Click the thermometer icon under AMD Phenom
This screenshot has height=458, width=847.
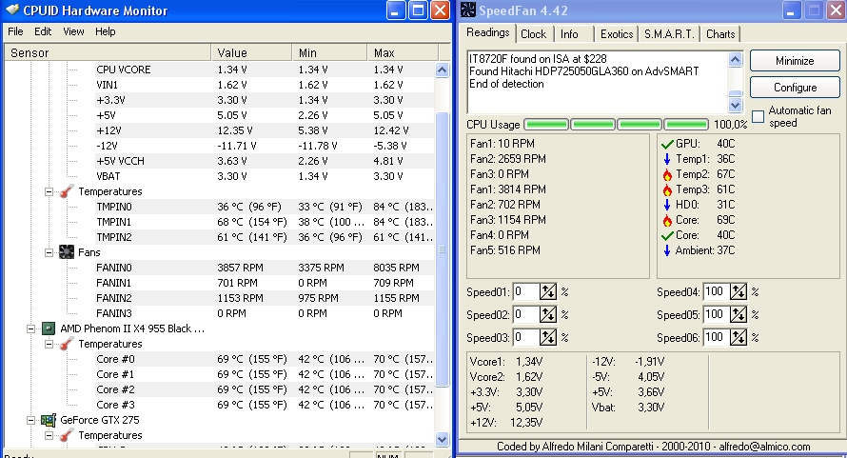point(67,344)
